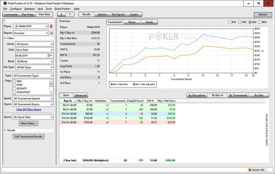Image resolution: width=275 pixels, height=174 pixels.
Task: Sort by the Buy-In column header
Action: point(68,101)
